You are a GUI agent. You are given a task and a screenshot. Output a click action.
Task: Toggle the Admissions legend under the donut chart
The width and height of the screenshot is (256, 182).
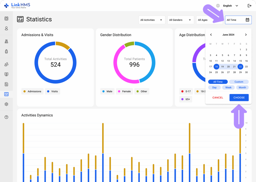tap(32, 91)
